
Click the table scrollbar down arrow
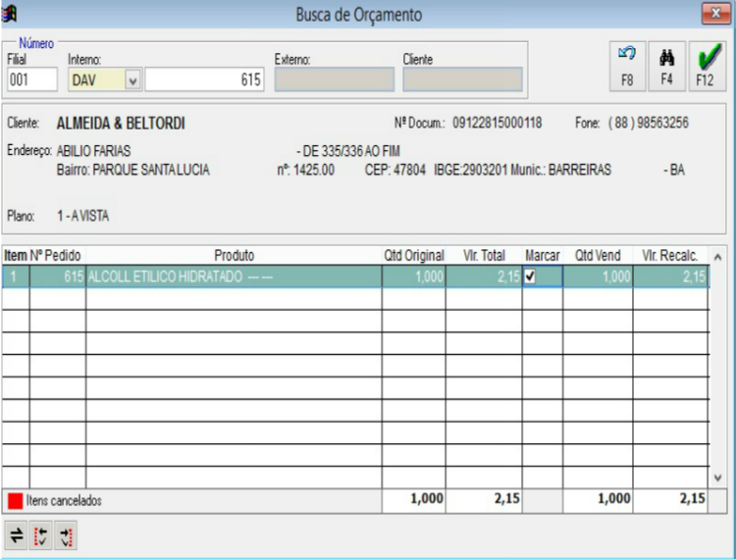(x=717, y=479)
